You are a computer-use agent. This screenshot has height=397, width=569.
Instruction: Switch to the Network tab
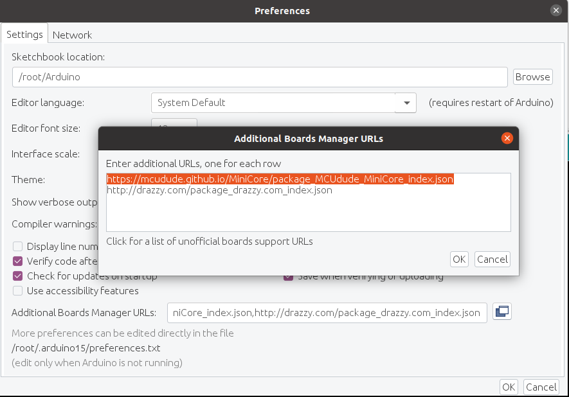tap(72, 35)
